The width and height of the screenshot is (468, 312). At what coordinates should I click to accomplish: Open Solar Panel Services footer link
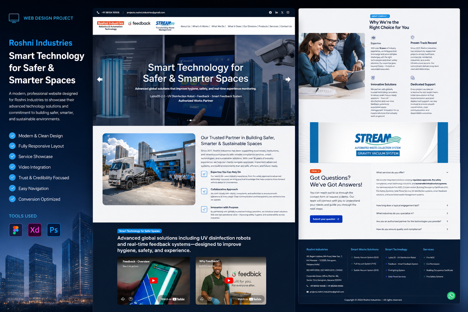(x=397, y=277)
